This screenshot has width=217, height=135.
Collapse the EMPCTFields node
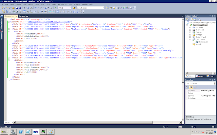tap(190, 39)
